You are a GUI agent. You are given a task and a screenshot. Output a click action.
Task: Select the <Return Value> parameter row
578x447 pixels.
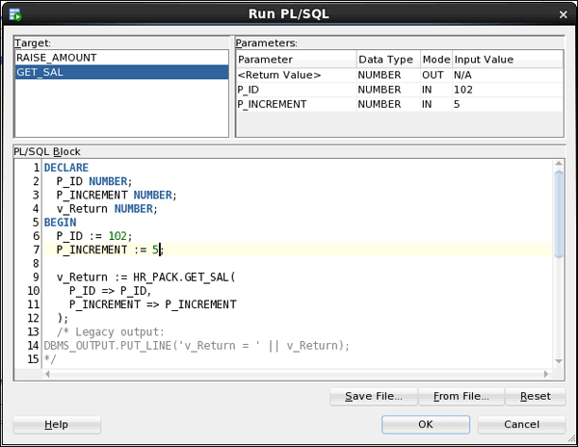point(400,75)
